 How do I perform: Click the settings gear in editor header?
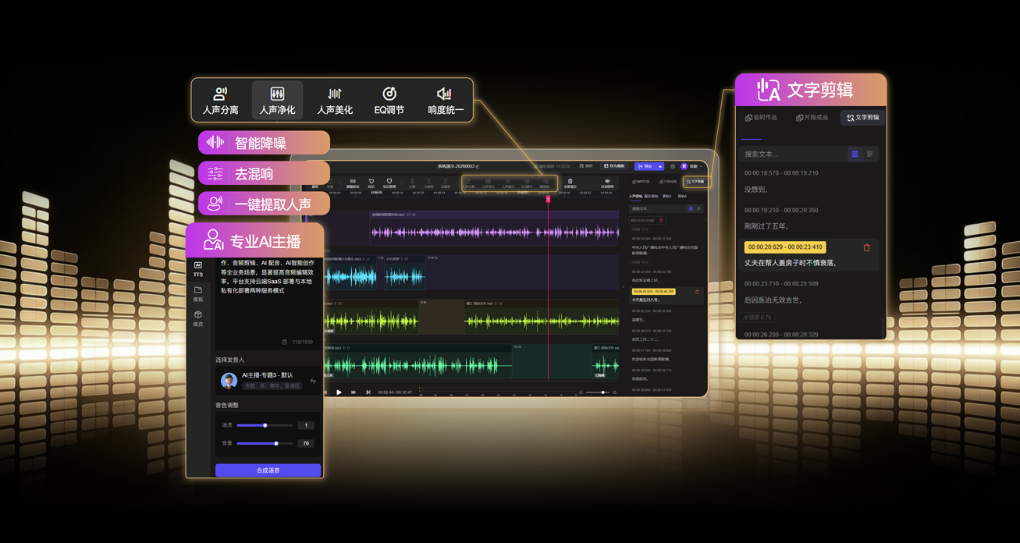point(673,166)
